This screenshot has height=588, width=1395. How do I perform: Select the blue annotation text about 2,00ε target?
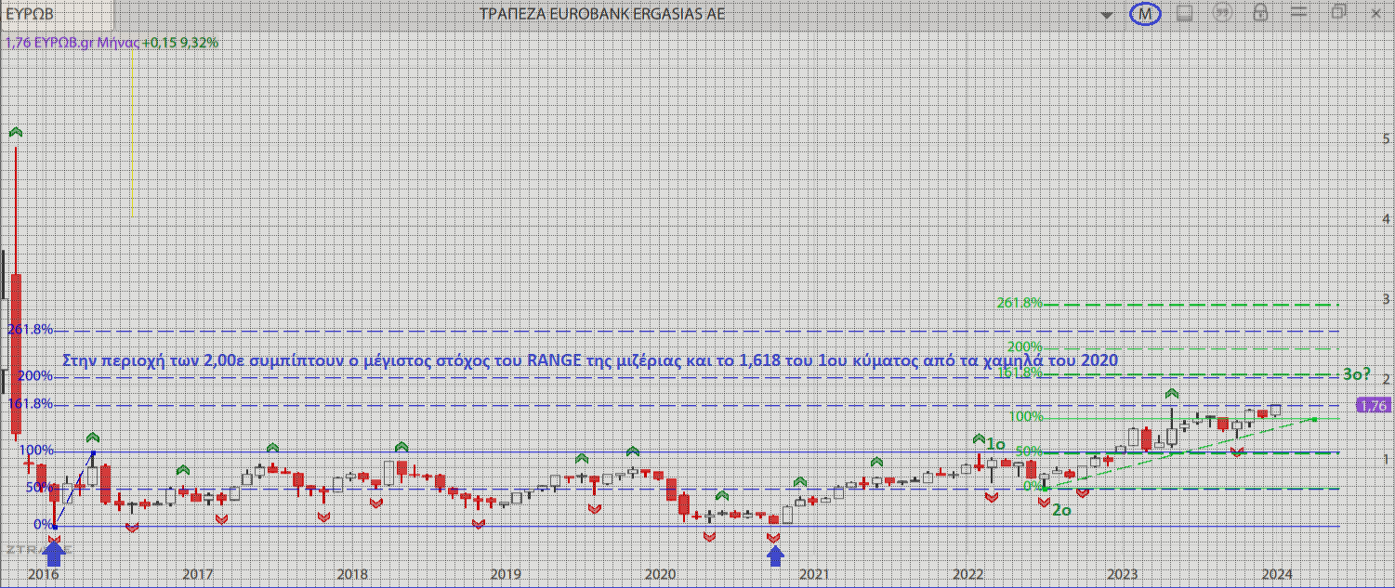[x=590, y=359]
